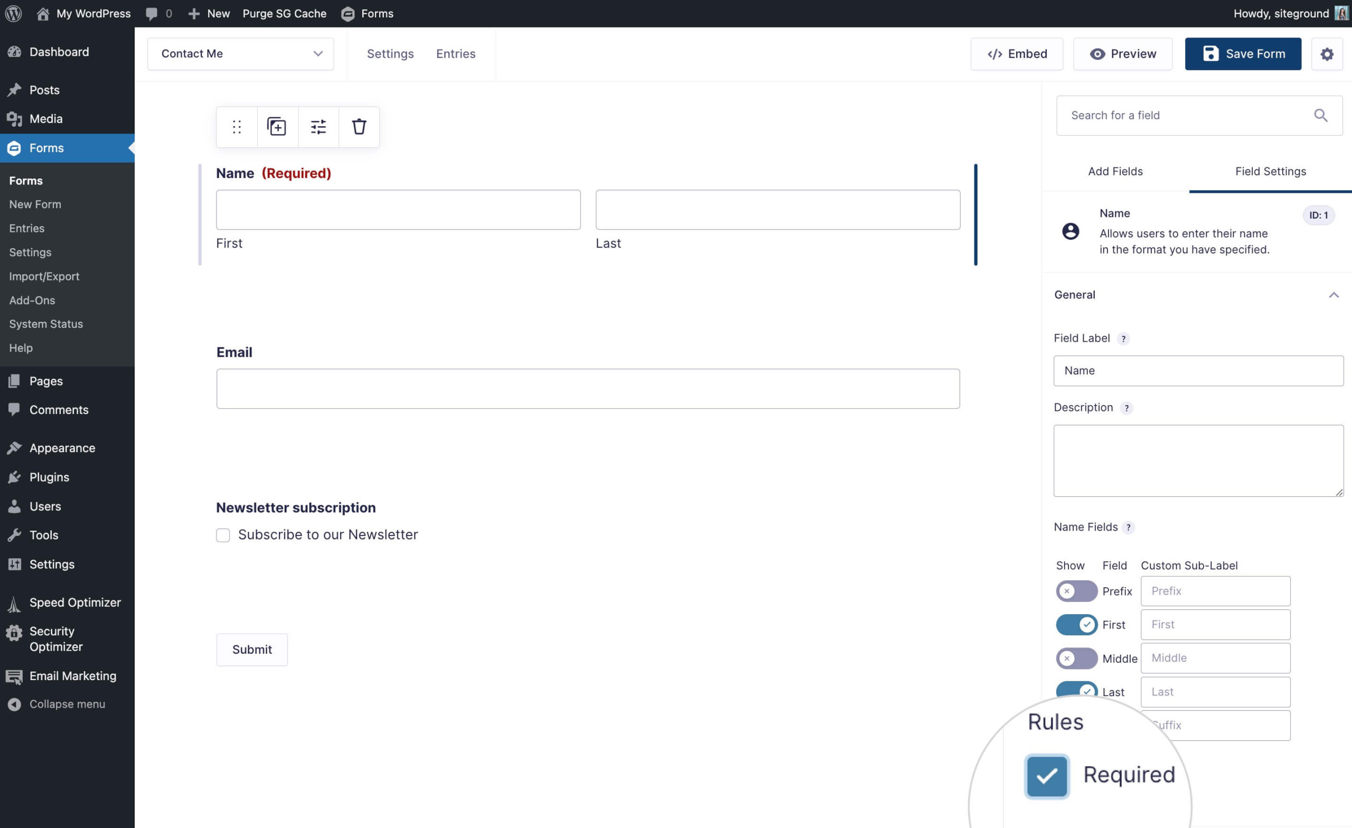Open field settings sliders icon
The height and width of the screenshot is (828, 1352).
(x=318, y=127)
